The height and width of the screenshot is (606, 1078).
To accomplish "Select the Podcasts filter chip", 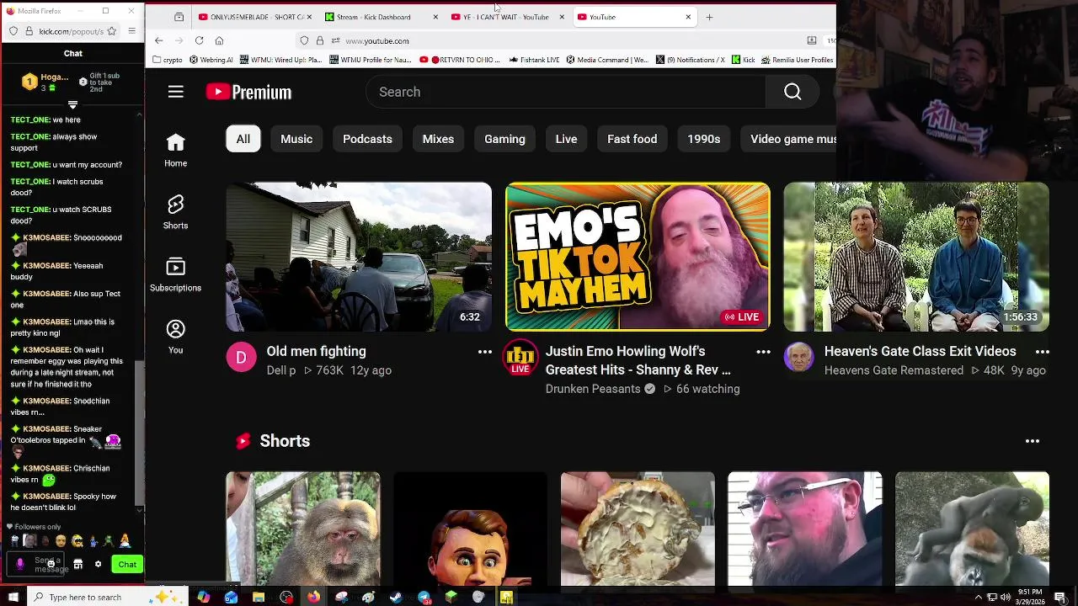I will [367, 139].
